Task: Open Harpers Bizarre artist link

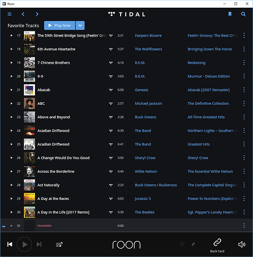Action: click(x=148, y=35)
